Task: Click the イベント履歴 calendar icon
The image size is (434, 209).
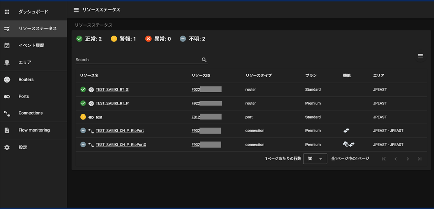Action: tap(7, 45)
